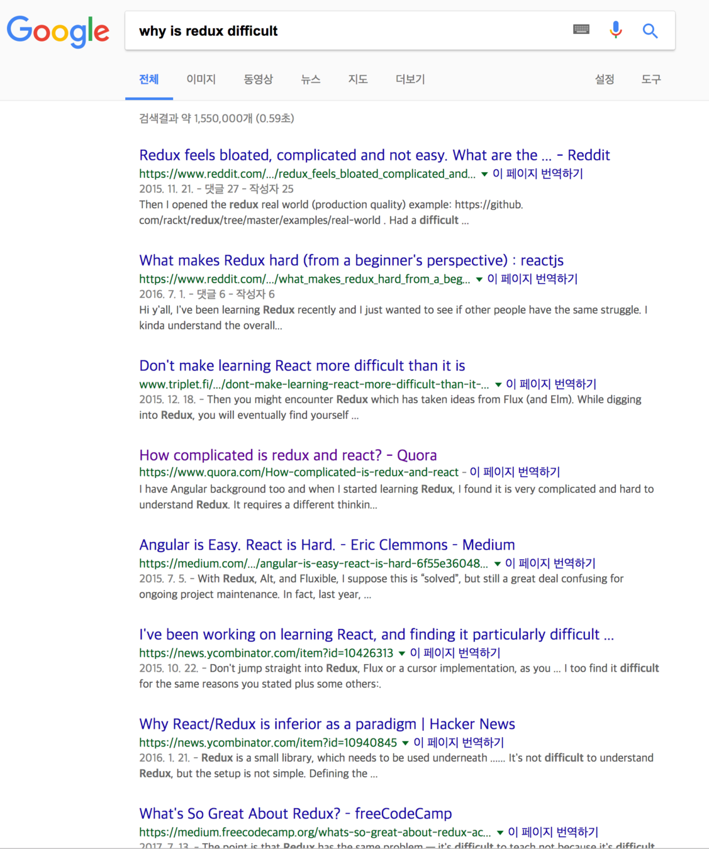
Task: Open 'I've been working on learning React' result
Action: pos(376,635)
